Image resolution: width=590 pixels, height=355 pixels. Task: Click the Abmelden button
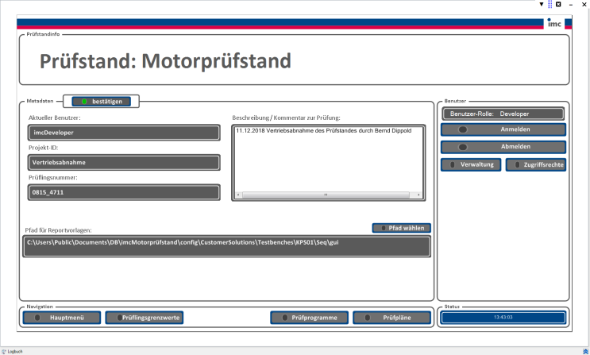click(503, 147)
